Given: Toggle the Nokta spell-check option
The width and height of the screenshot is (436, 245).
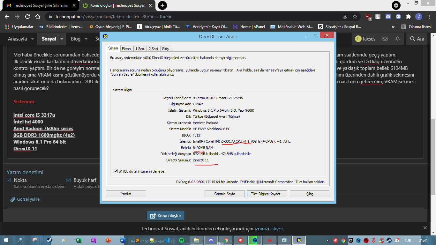Looking at the screenshot, I should click(x=9, y=180).
